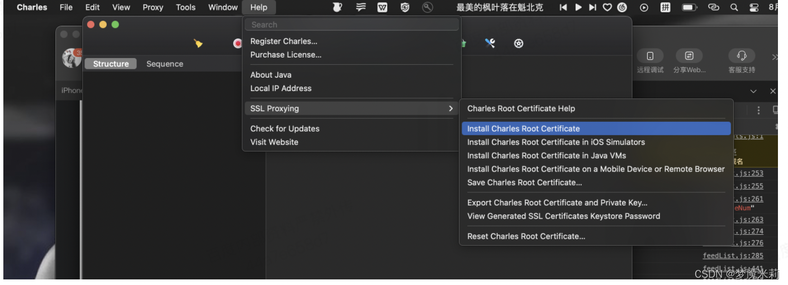Image resolution: width=788 pixels, height=285 pixels.
Task: Click the Help menu Search field
Action: 352,25
